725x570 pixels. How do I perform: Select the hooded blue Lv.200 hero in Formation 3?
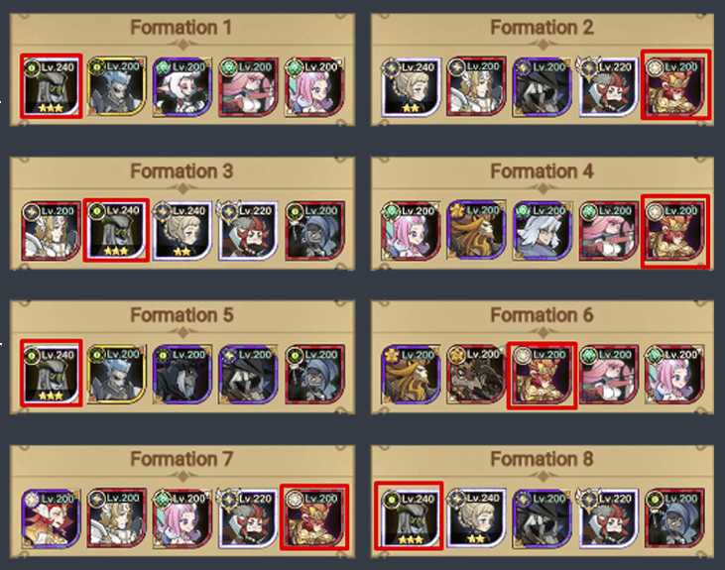tap(314, 230)
